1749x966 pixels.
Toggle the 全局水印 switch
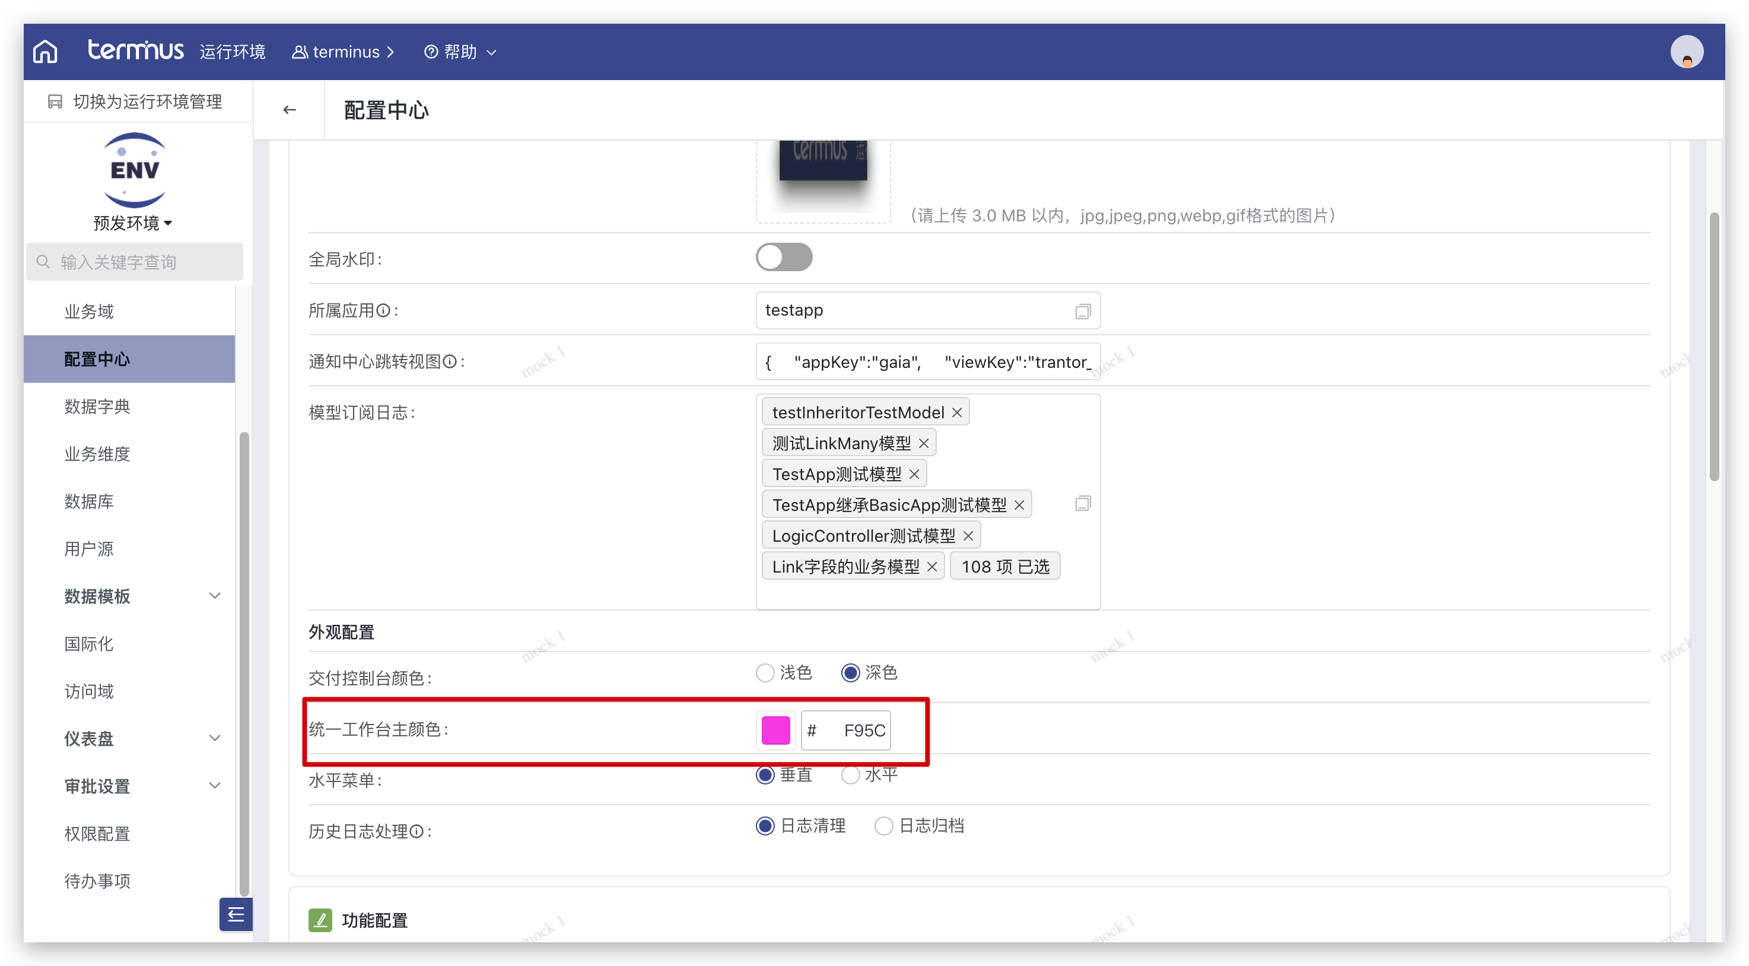(x=784, y=258)
